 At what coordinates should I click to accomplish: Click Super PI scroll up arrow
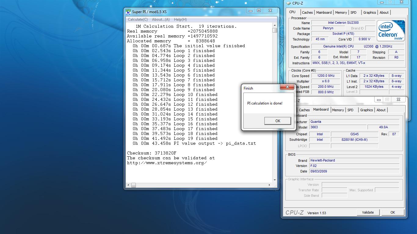click(275, 26)
